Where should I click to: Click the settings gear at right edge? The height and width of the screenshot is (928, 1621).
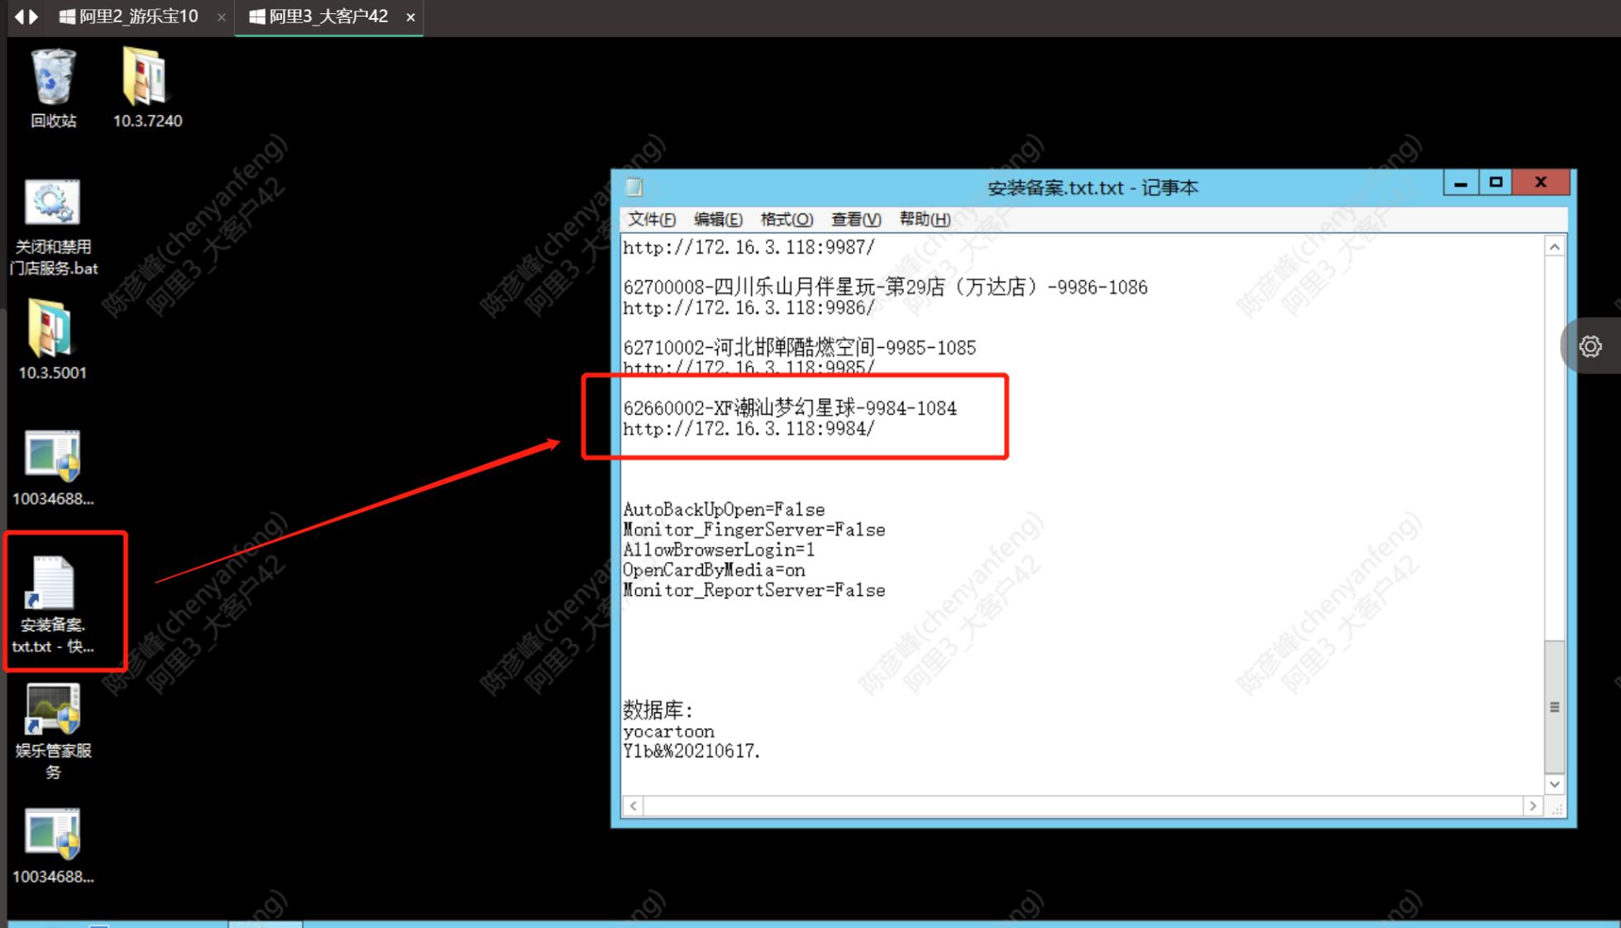click(x=1590, y=346)
